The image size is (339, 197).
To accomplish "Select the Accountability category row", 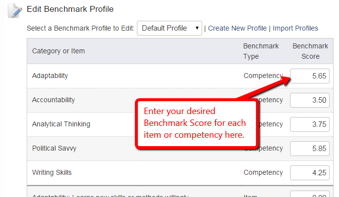I will coord(180,100).
